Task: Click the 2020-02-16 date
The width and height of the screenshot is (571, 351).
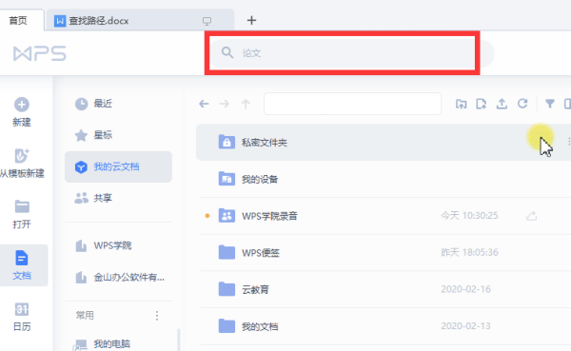Action: [465, 289]
